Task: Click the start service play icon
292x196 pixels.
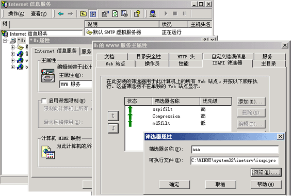Action: tap(166, 13)
